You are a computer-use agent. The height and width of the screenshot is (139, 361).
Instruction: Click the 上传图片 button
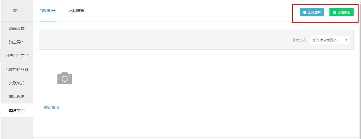(312, 12)
